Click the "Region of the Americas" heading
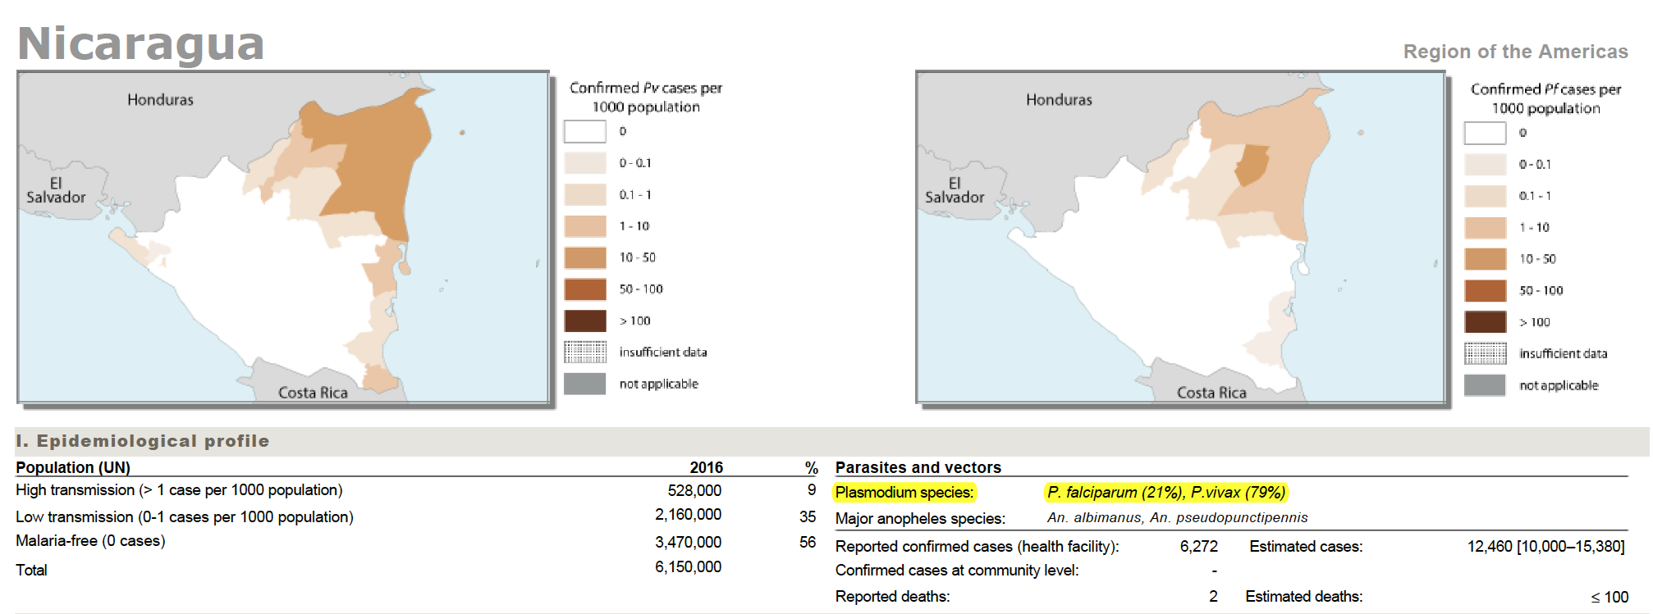The height and width of the screenshot is (614, 1653). pos(1514,52)
